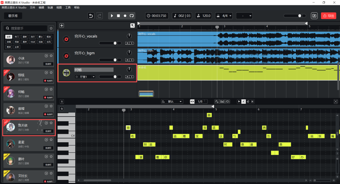Viewport: 340px width, 184px height.
Task: Select the scissors cut tool
Action: pyautogui.click(x=252, y=101)
